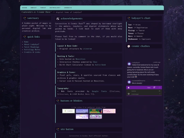
Task: Click the sparkle icon next to quick links
Action: pos(25,37)
